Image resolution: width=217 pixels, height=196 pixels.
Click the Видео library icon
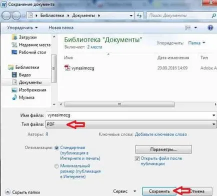coord(14,75)
